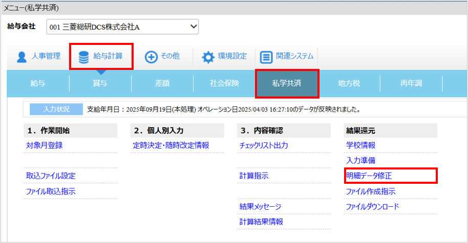468x243 pixels.
Task: Click the 給与会社 field label
Action: pyautogui.click(x=22, y=26)
